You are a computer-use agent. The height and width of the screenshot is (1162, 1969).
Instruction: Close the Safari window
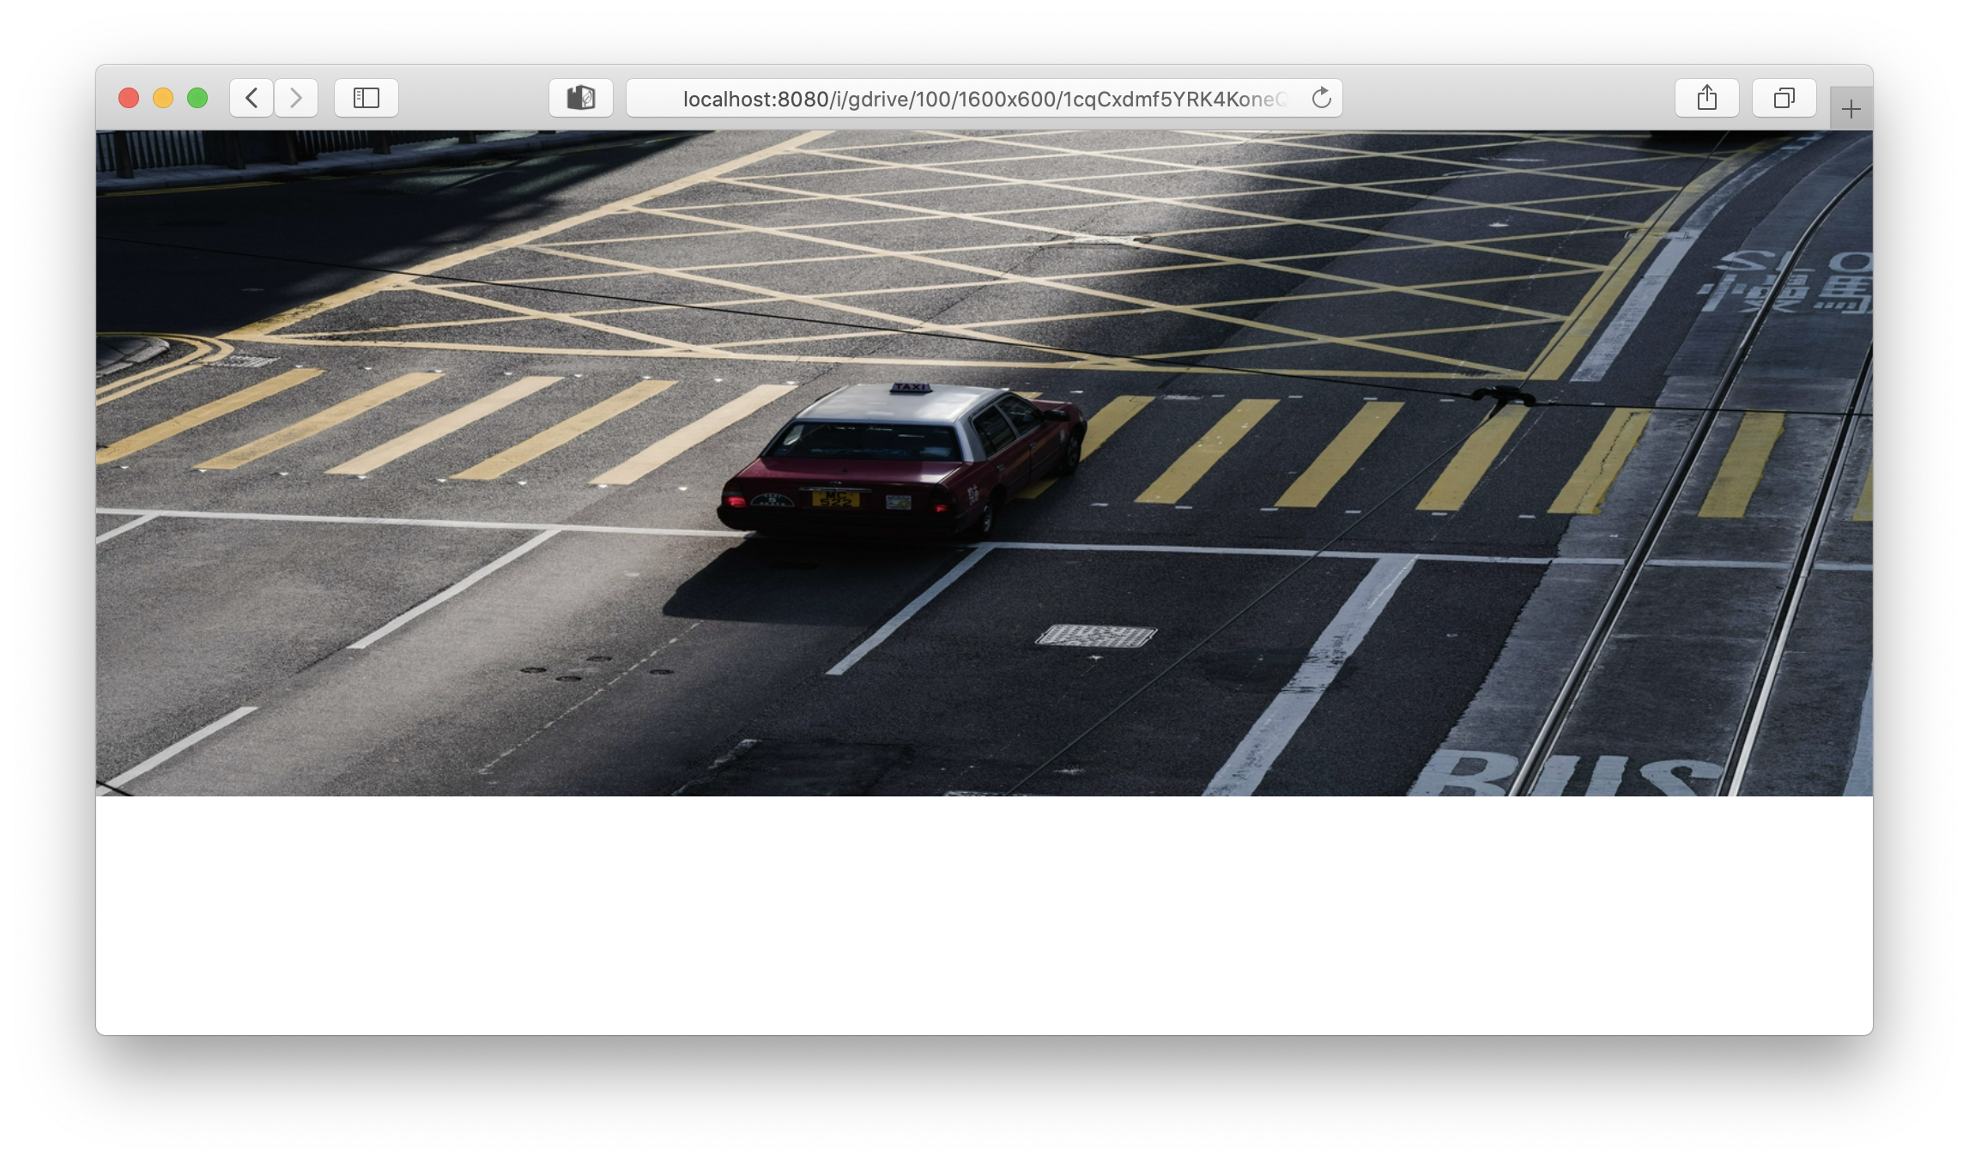[129, 98]
